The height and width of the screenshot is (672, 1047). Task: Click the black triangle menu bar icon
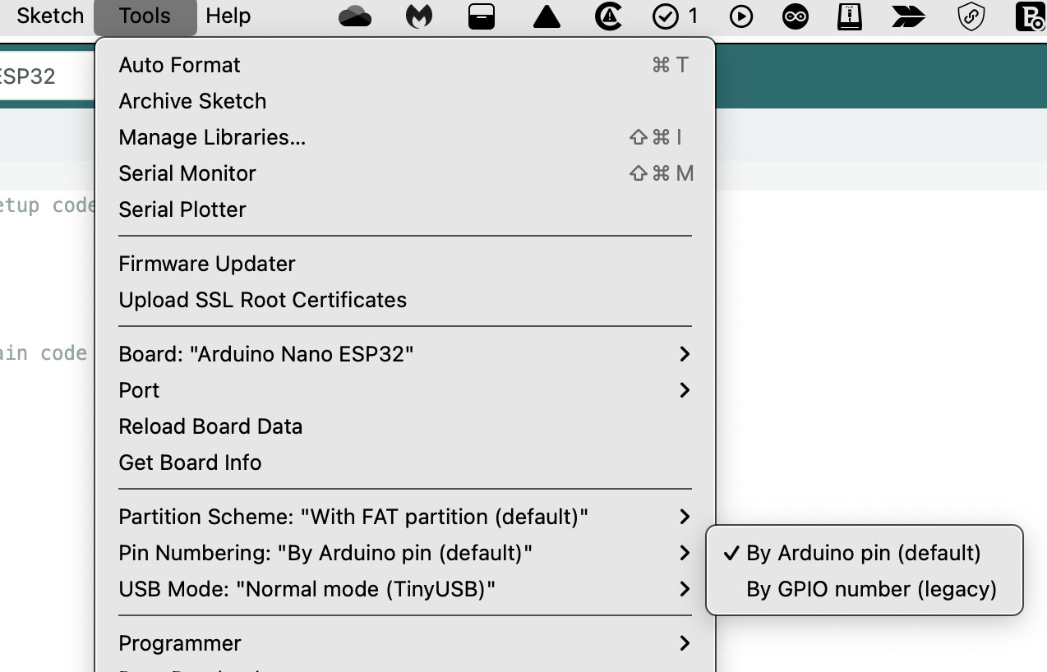[547, 16]
